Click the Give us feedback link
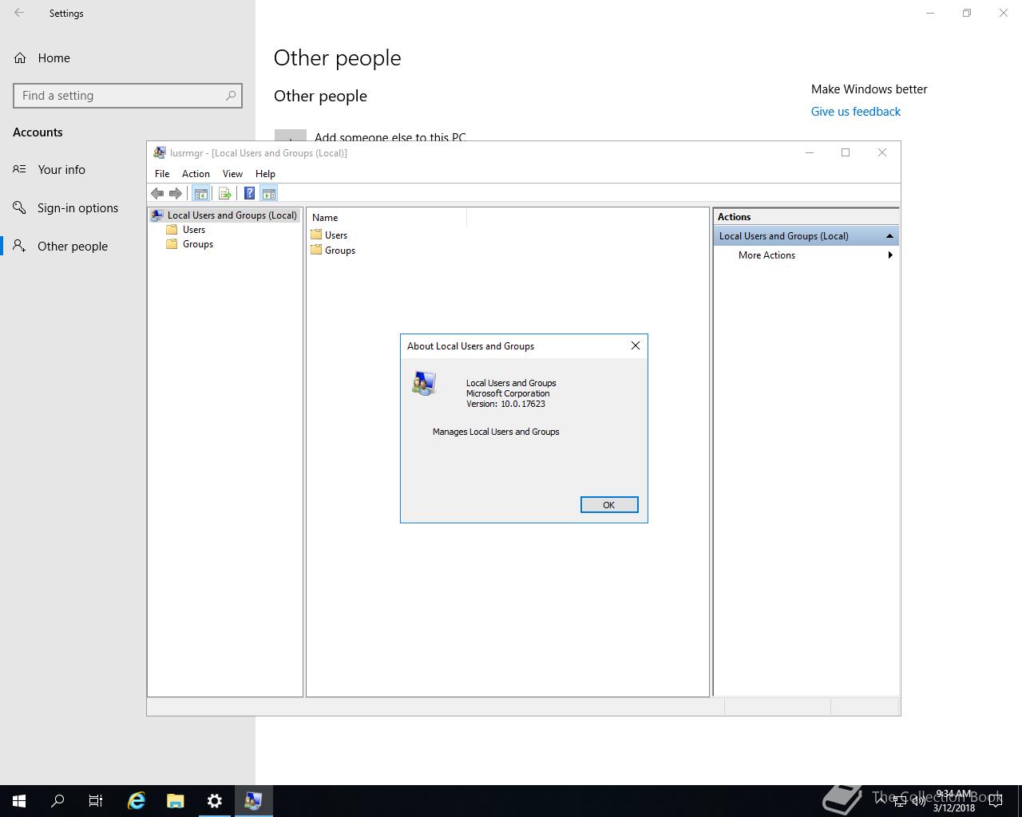 (856, 112)
